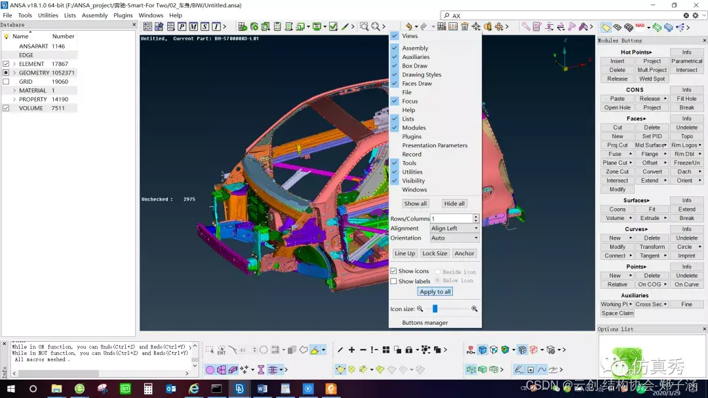The width and height of the screenshot is (708, 398).
Task: Open Calculator from Windows taskbar
Action: (147, 389)
